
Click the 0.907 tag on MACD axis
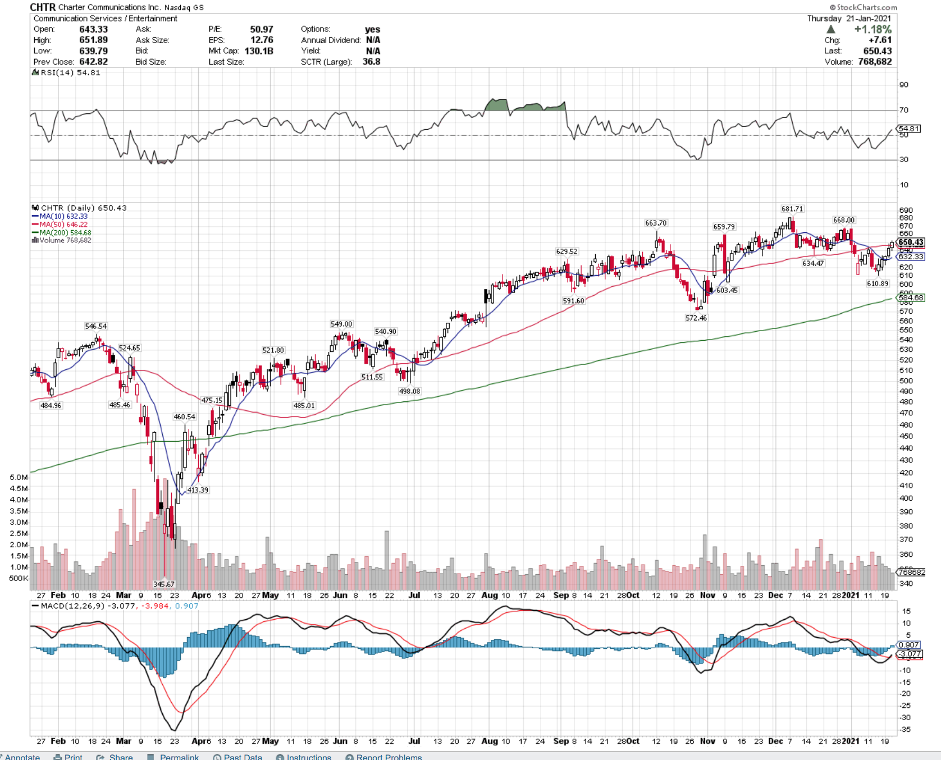click(x=909, y=645)
